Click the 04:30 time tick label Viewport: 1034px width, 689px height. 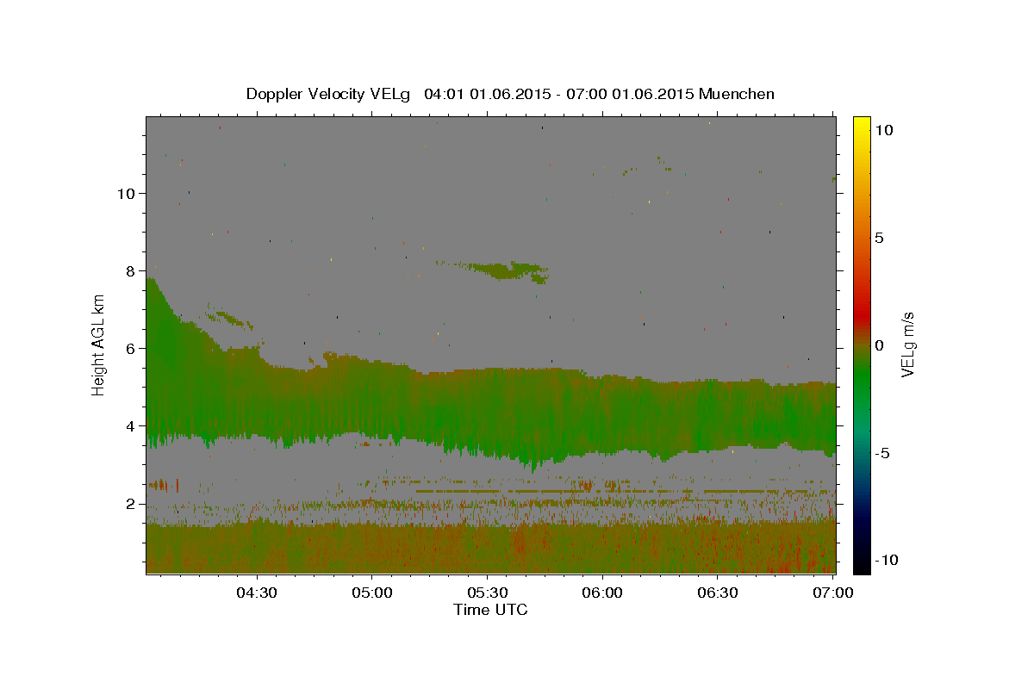click(257, 593)
